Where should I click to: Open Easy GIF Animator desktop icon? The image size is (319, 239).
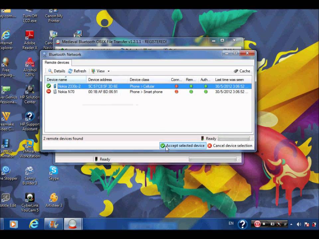(x=7, y=148)
